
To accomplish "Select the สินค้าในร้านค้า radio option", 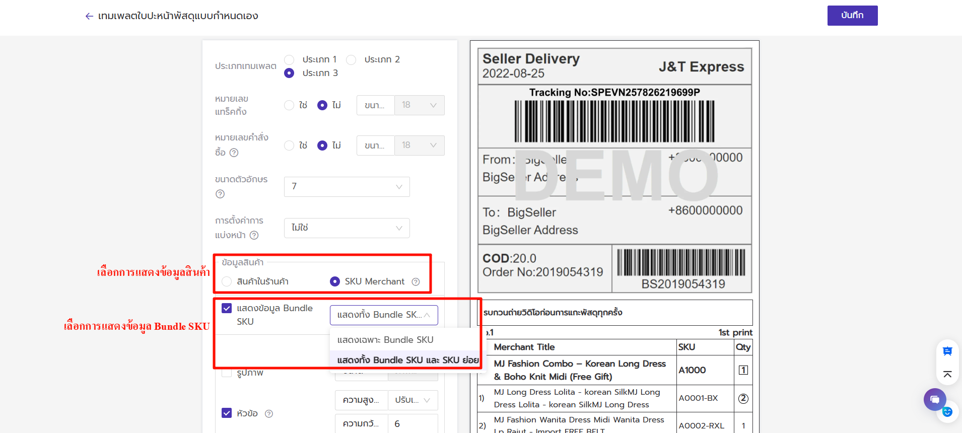I will (x=227, y=281).
